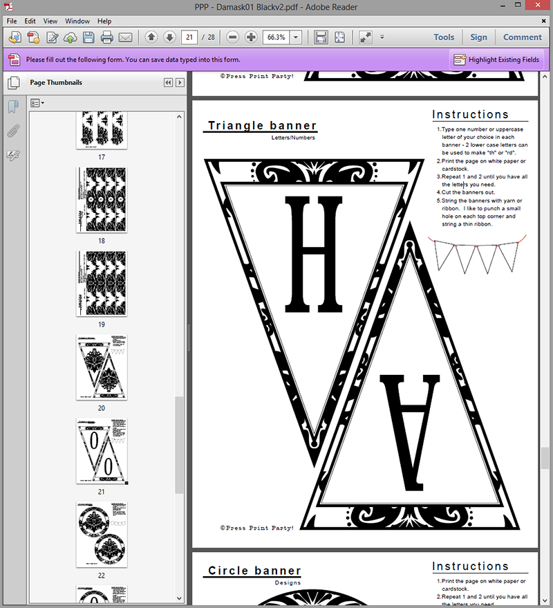Image resolution: width=553 pixels, height=608 pixels.
Task: Click the form document icon in purple bar
Action: (15, 59)
